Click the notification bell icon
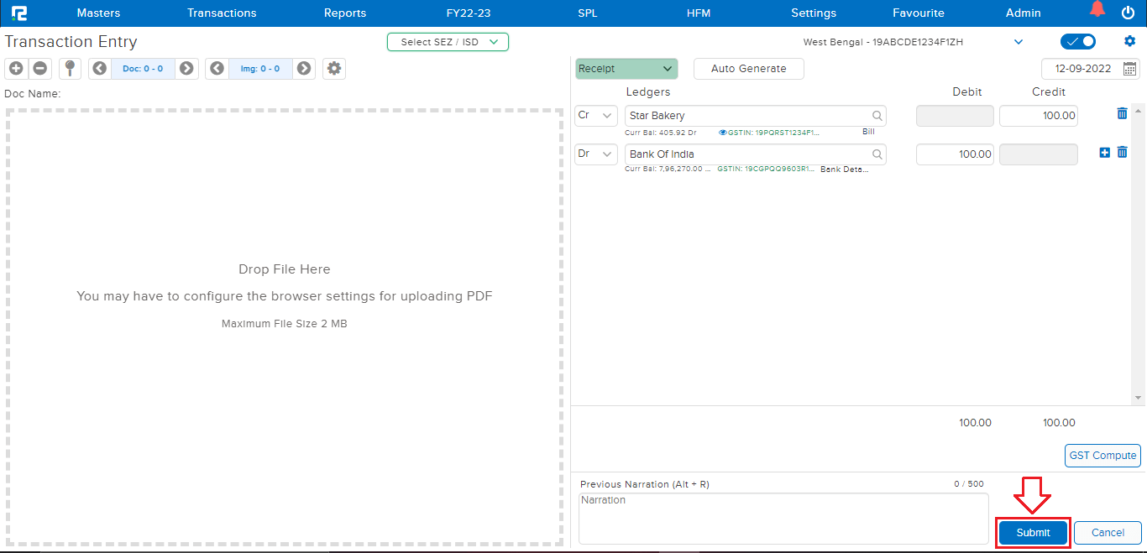The height and width of the screenshot is (553, 1147). (x=1097, y=11)
